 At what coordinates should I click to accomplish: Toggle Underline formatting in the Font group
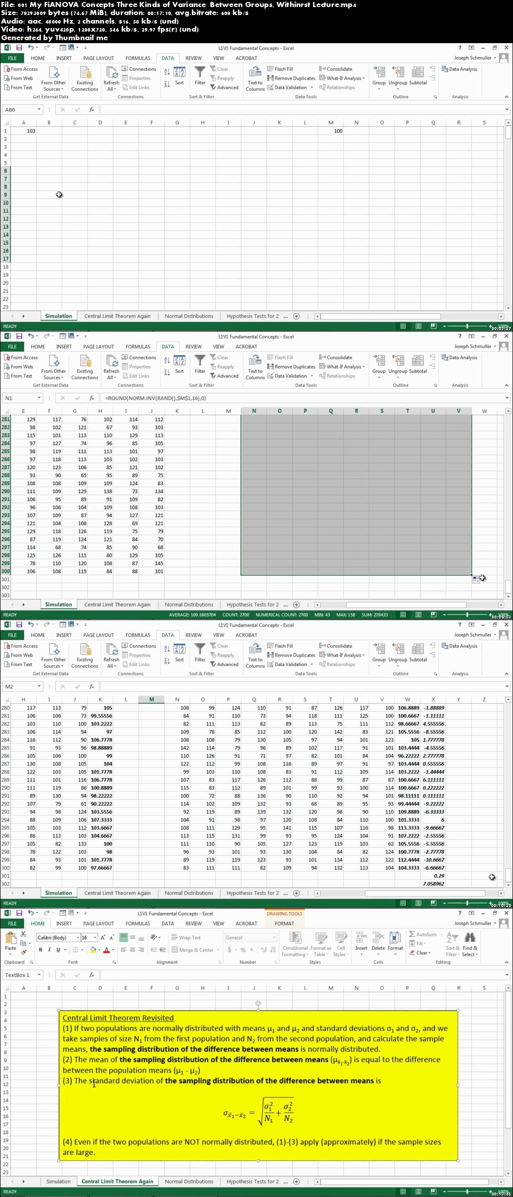tap(58, 950)
